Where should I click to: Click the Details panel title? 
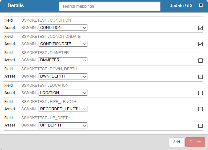click(x=16, y=5)
